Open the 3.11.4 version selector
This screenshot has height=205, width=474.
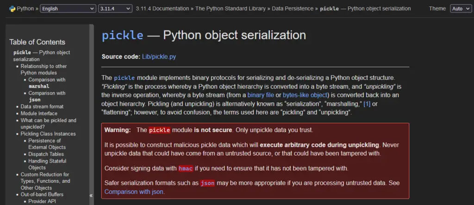click(x=115, y=9)
